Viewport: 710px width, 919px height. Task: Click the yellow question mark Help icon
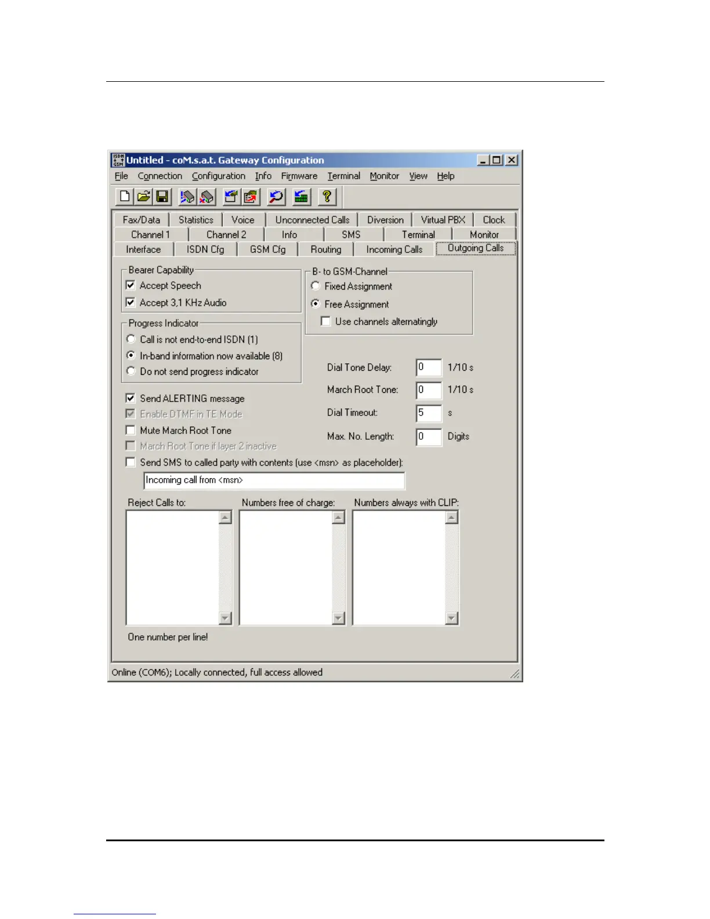tap(327, 197)
